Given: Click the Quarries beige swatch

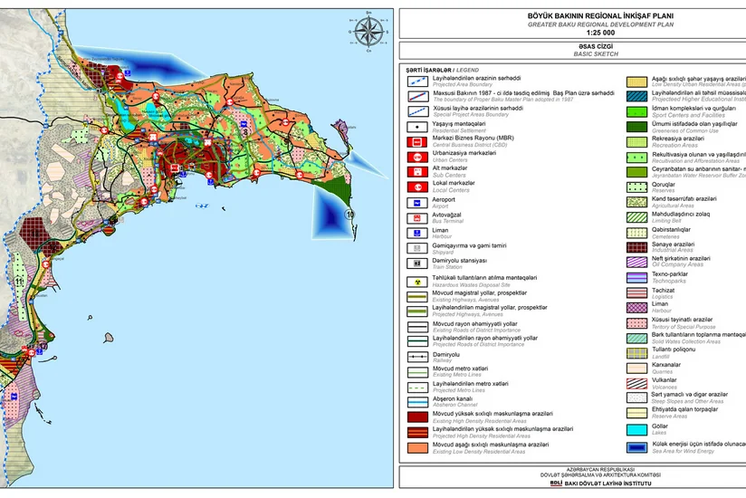Looking at the screenshot, I should click(x=636, y=369).
